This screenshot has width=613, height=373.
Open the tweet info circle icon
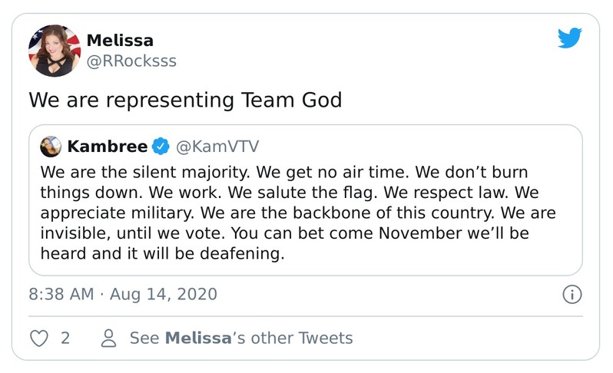click(572, 294)
